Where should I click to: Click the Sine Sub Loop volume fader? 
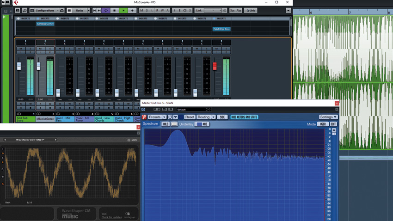19,66
